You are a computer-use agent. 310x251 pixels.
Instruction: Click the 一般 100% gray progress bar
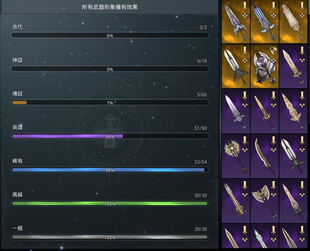[x=110, y=237]
